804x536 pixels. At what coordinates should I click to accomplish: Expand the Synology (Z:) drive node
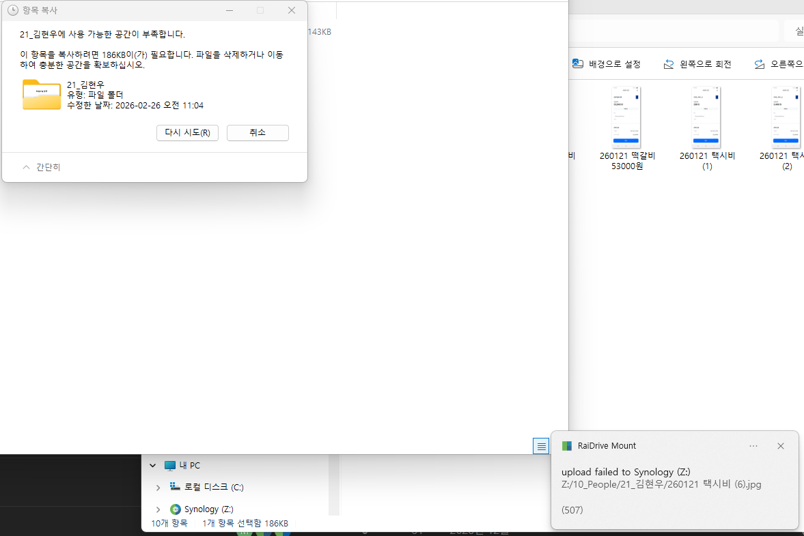[158, 509]
